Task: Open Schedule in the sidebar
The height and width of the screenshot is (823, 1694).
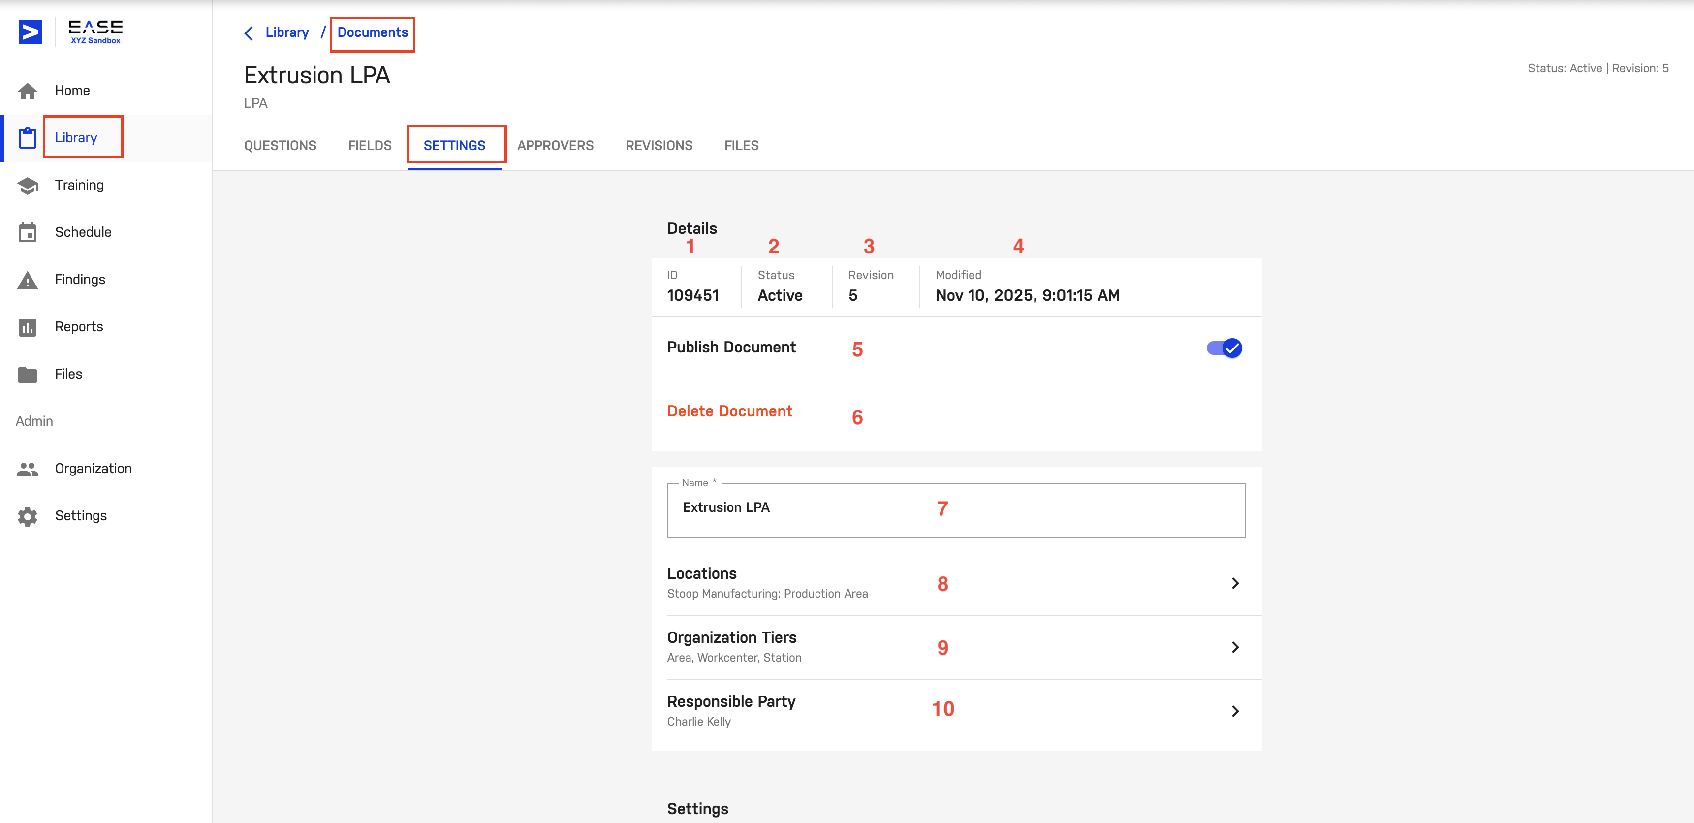Action: coord(84,232)
